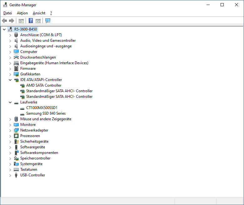Click the Speichercontroller icon

(16, 158)
